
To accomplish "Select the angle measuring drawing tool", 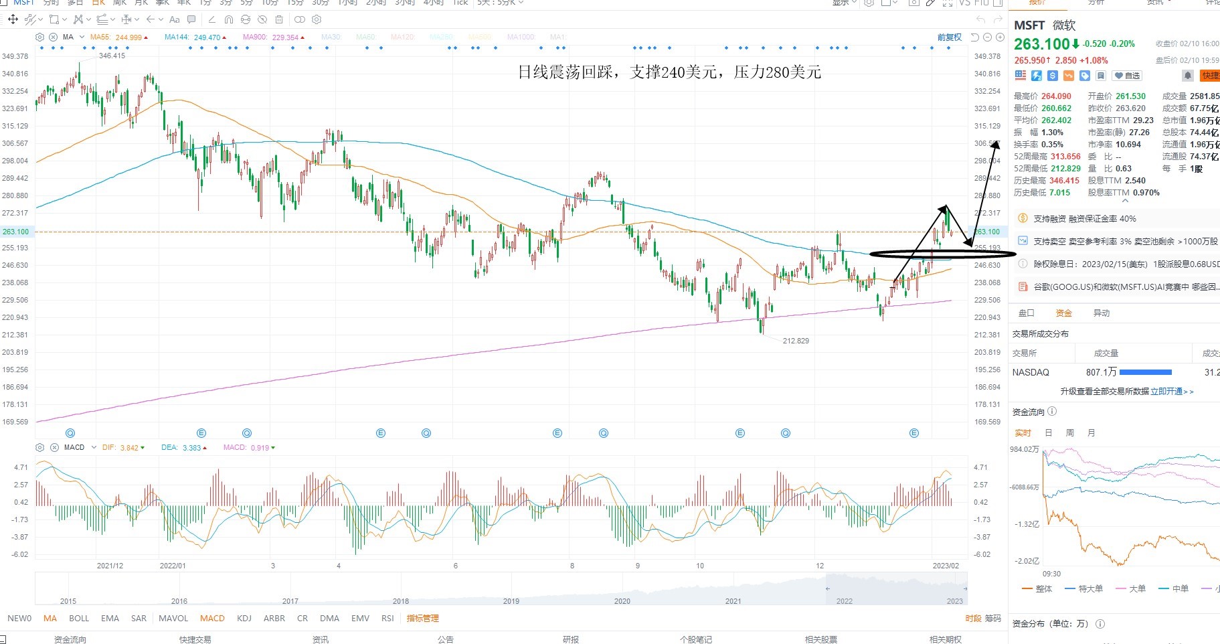I will (212, 19).
